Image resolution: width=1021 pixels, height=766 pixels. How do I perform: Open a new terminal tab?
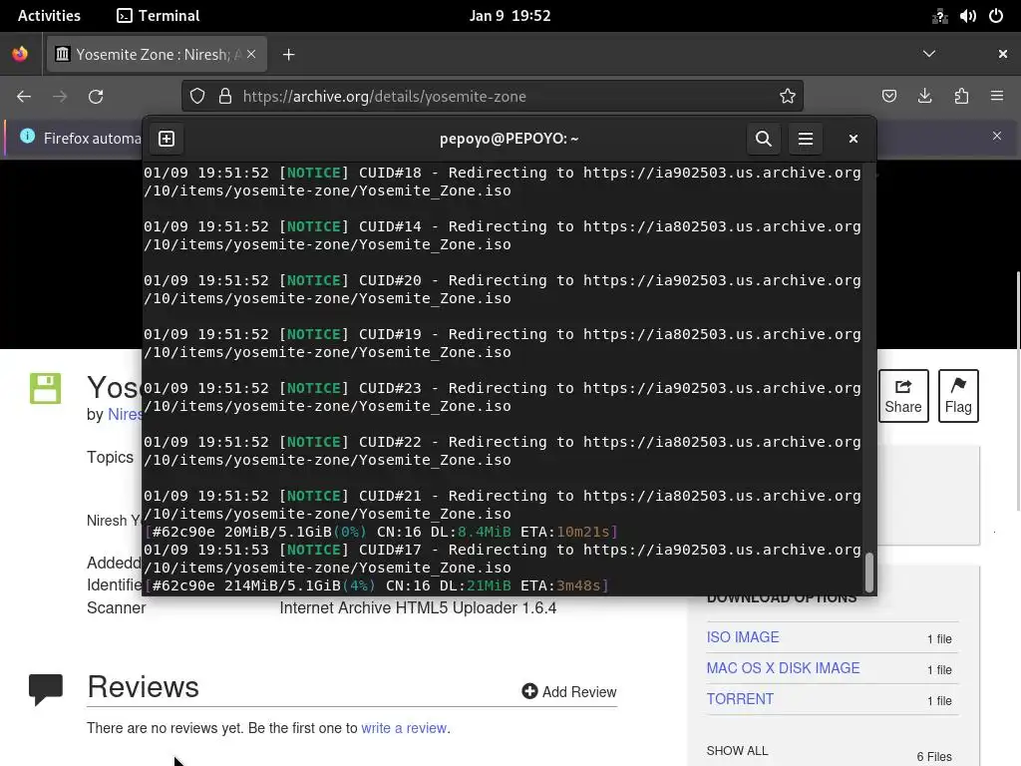167,139
